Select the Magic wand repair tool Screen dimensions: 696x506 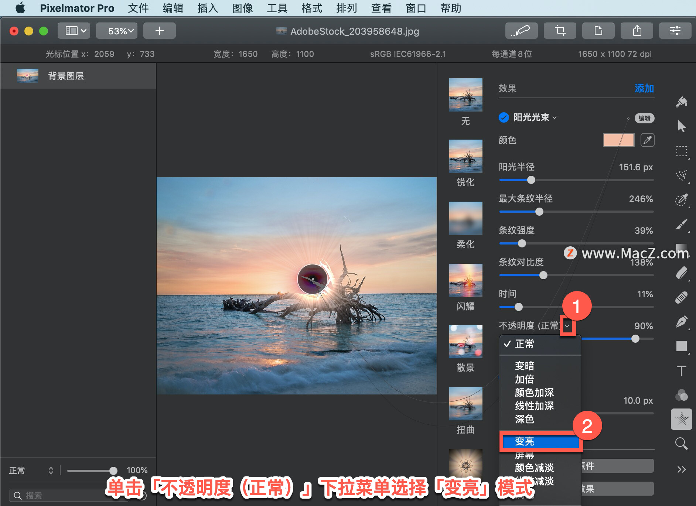point(682,199)
